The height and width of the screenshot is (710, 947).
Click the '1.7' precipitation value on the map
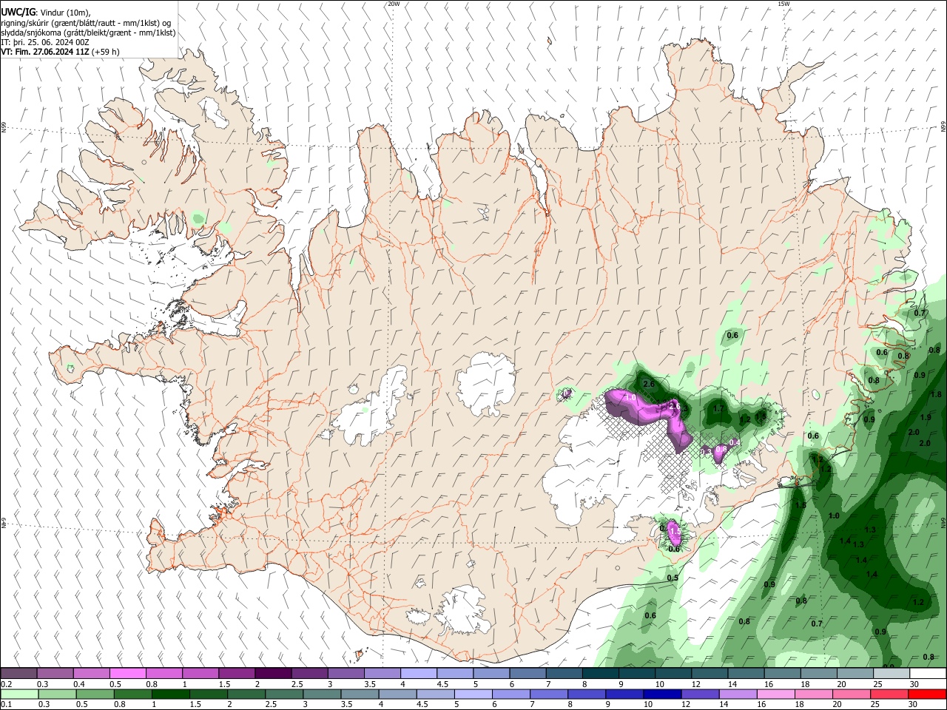pos(718,408)
